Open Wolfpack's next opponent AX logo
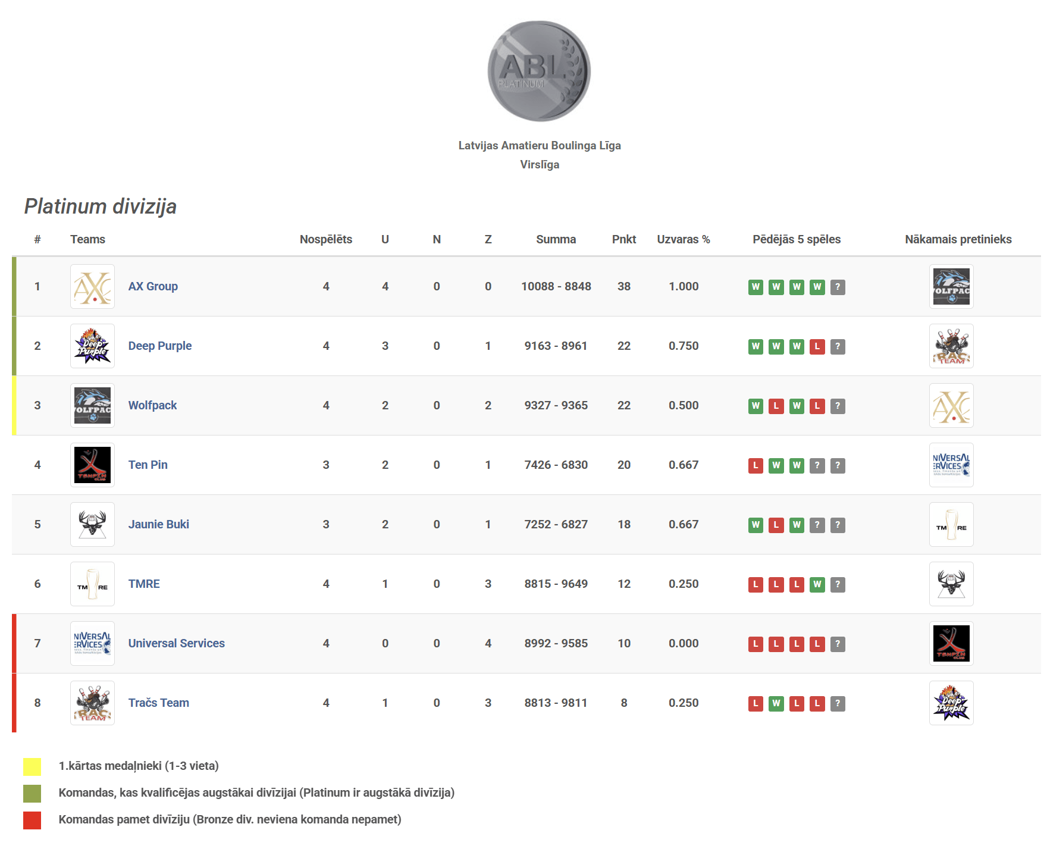 coord(951,405)
